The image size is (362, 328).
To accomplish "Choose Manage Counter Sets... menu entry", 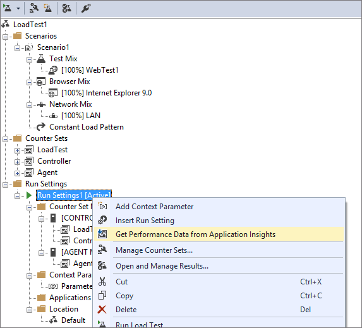I will click(x=219, y=250).
